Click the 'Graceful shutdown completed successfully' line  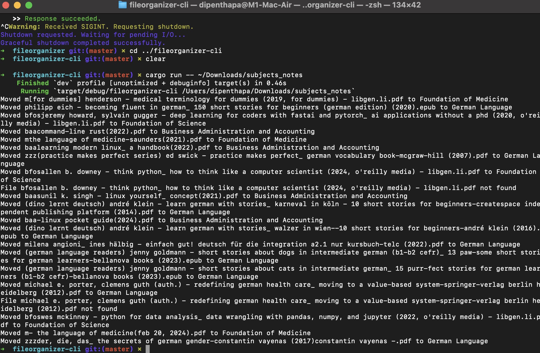tap(83, 43)
